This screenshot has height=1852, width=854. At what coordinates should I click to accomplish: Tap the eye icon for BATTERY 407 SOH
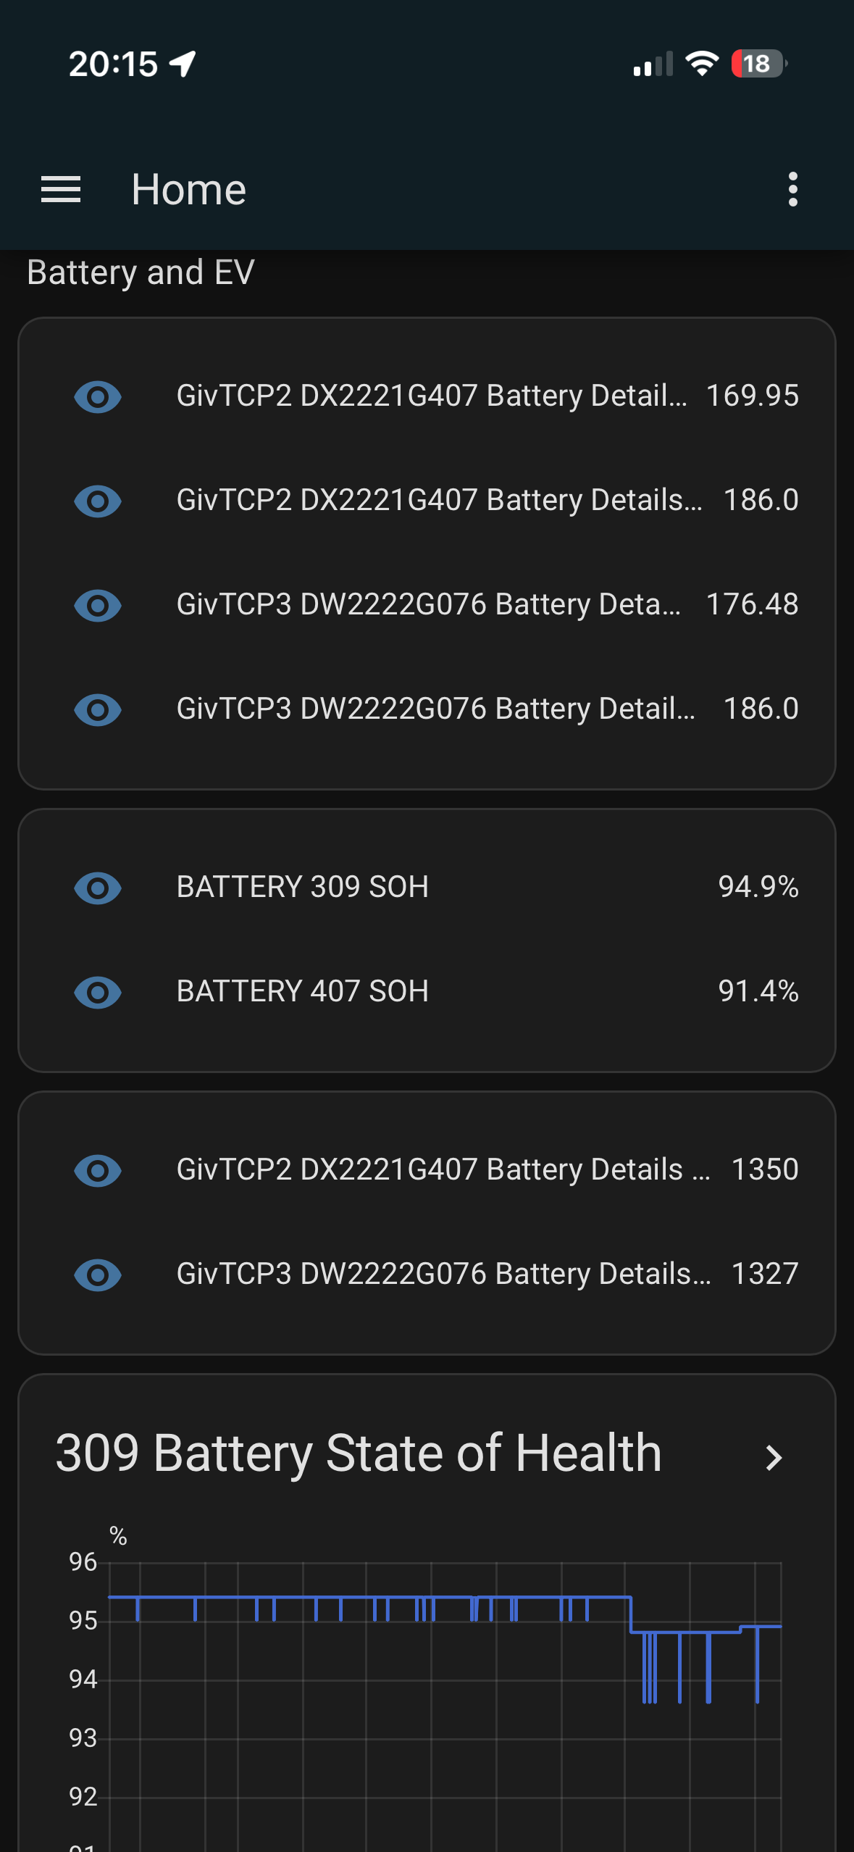(98, 992)
